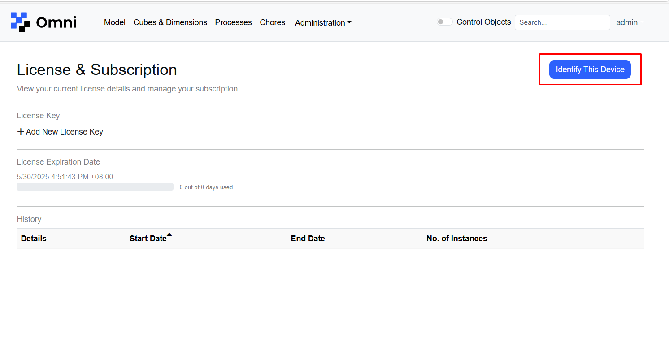Click the plus icon for new license key
Screen dimensions: 669x361
coord(21,132)
